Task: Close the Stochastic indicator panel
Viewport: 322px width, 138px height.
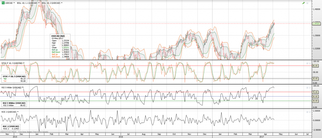Action: click(x=310, y=63)
